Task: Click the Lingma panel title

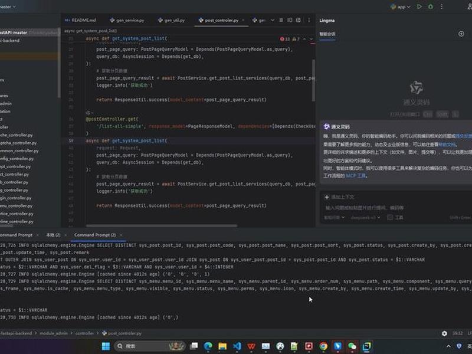Action: pos(327,21)
